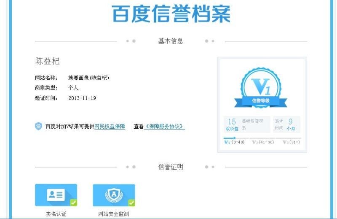Viewport: 337px width, 219px height.
Task: Open the 《保障服务协议》 link
Action: coord(164,127)
